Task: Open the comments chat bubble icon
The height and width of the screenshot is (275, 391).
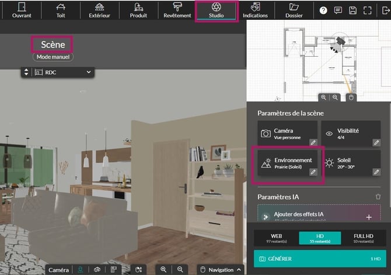Action: click(338, 10)
